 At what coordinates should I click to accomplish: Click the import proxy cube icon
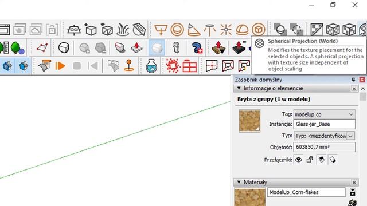point(107,30)
